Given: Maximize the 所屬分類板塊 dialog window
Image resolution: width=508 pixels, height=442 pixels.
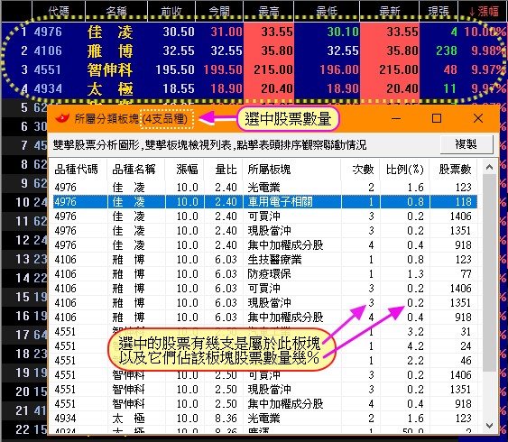Looking at the screenshot, I should coord(437,118).
